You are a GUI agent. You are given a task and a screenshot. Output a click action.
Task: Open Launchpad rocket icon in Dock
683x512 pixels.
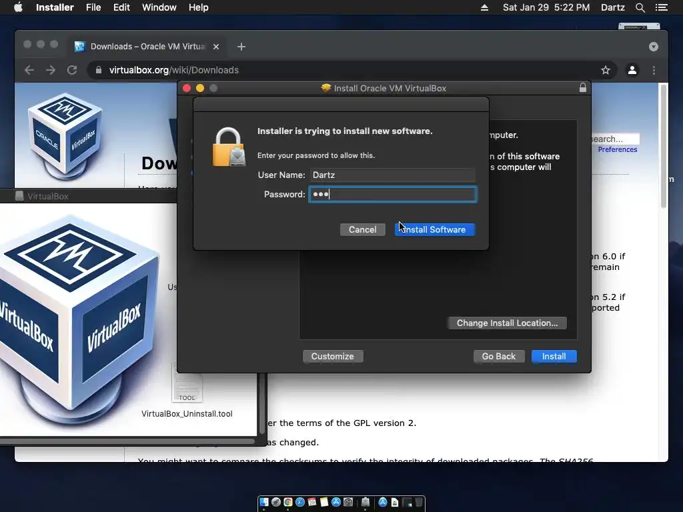coord(276,502)
